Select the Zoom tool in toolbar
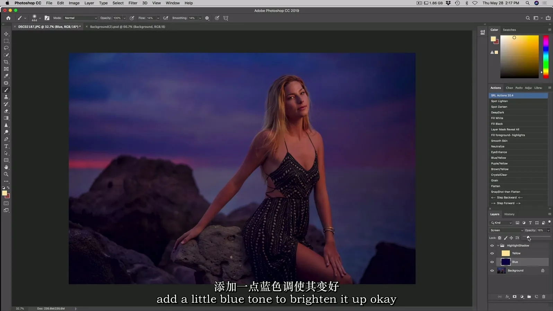The width and height of the screenshot is (553, 311). coord(6,174)
